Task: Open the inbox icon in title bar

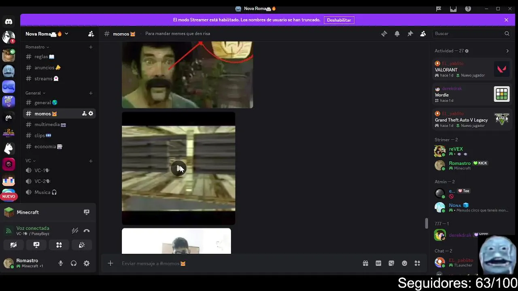Action: pyautogui.click(x=453, y=9)
